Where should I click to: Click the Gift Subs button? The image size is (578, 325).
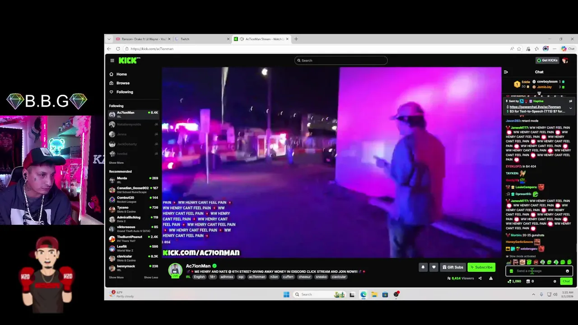click(x=453, y=267)
